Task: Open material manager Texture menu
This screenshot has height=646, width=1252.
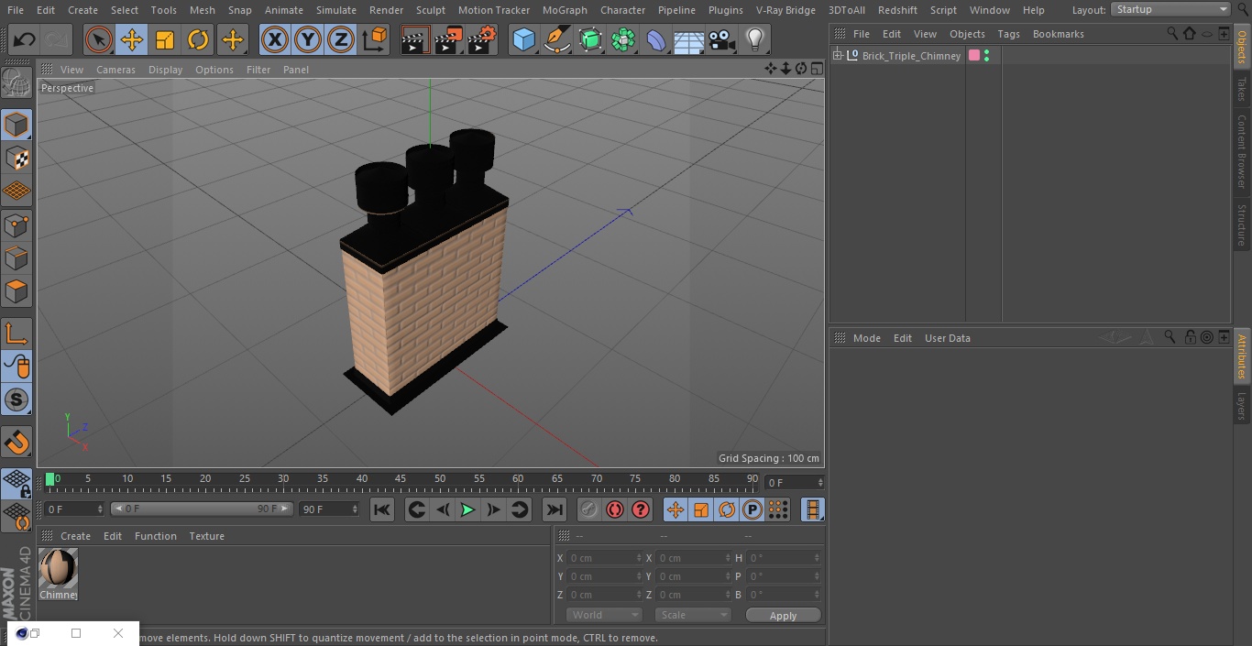Action: pyautogui.click(x=206, y=536)
